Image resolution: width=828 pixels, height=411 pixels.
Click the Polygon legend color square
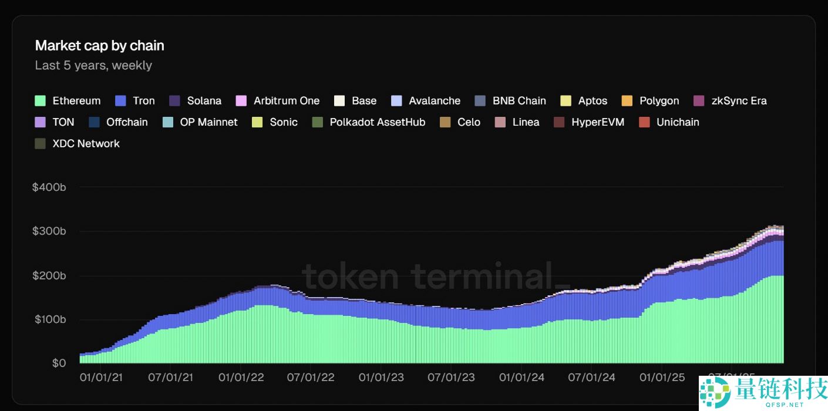(627, 101)
